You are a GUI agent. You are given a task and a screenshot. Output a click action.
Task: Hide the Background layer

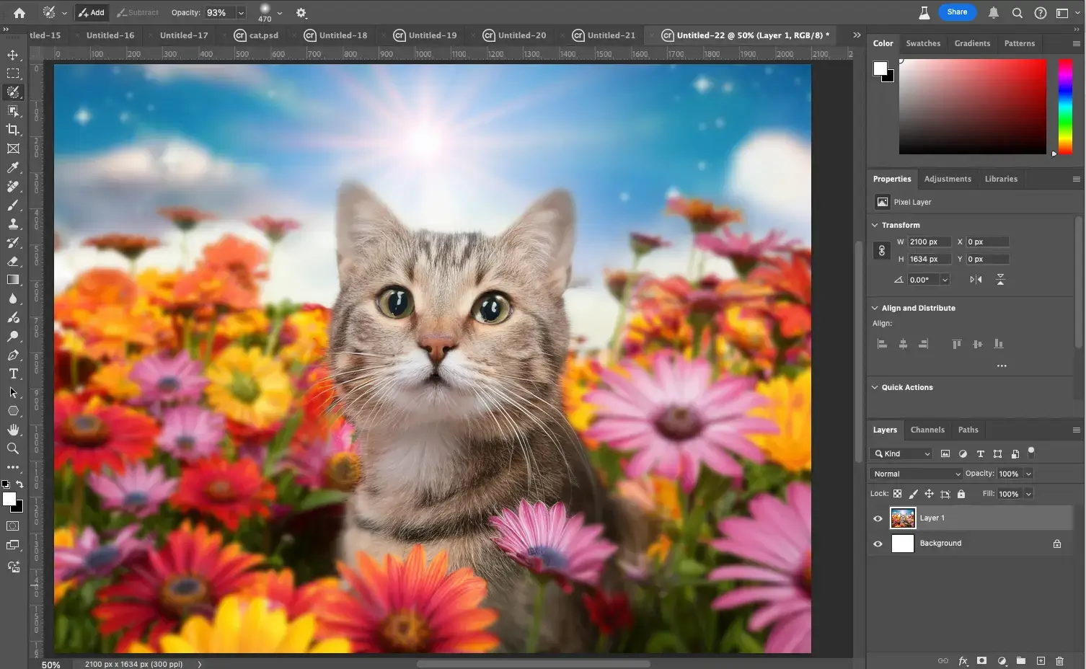pos(878,543)
